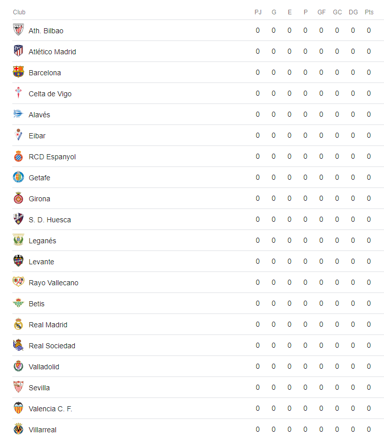
Task: Select the Barcelona club badge
Action: pos(18,71)
